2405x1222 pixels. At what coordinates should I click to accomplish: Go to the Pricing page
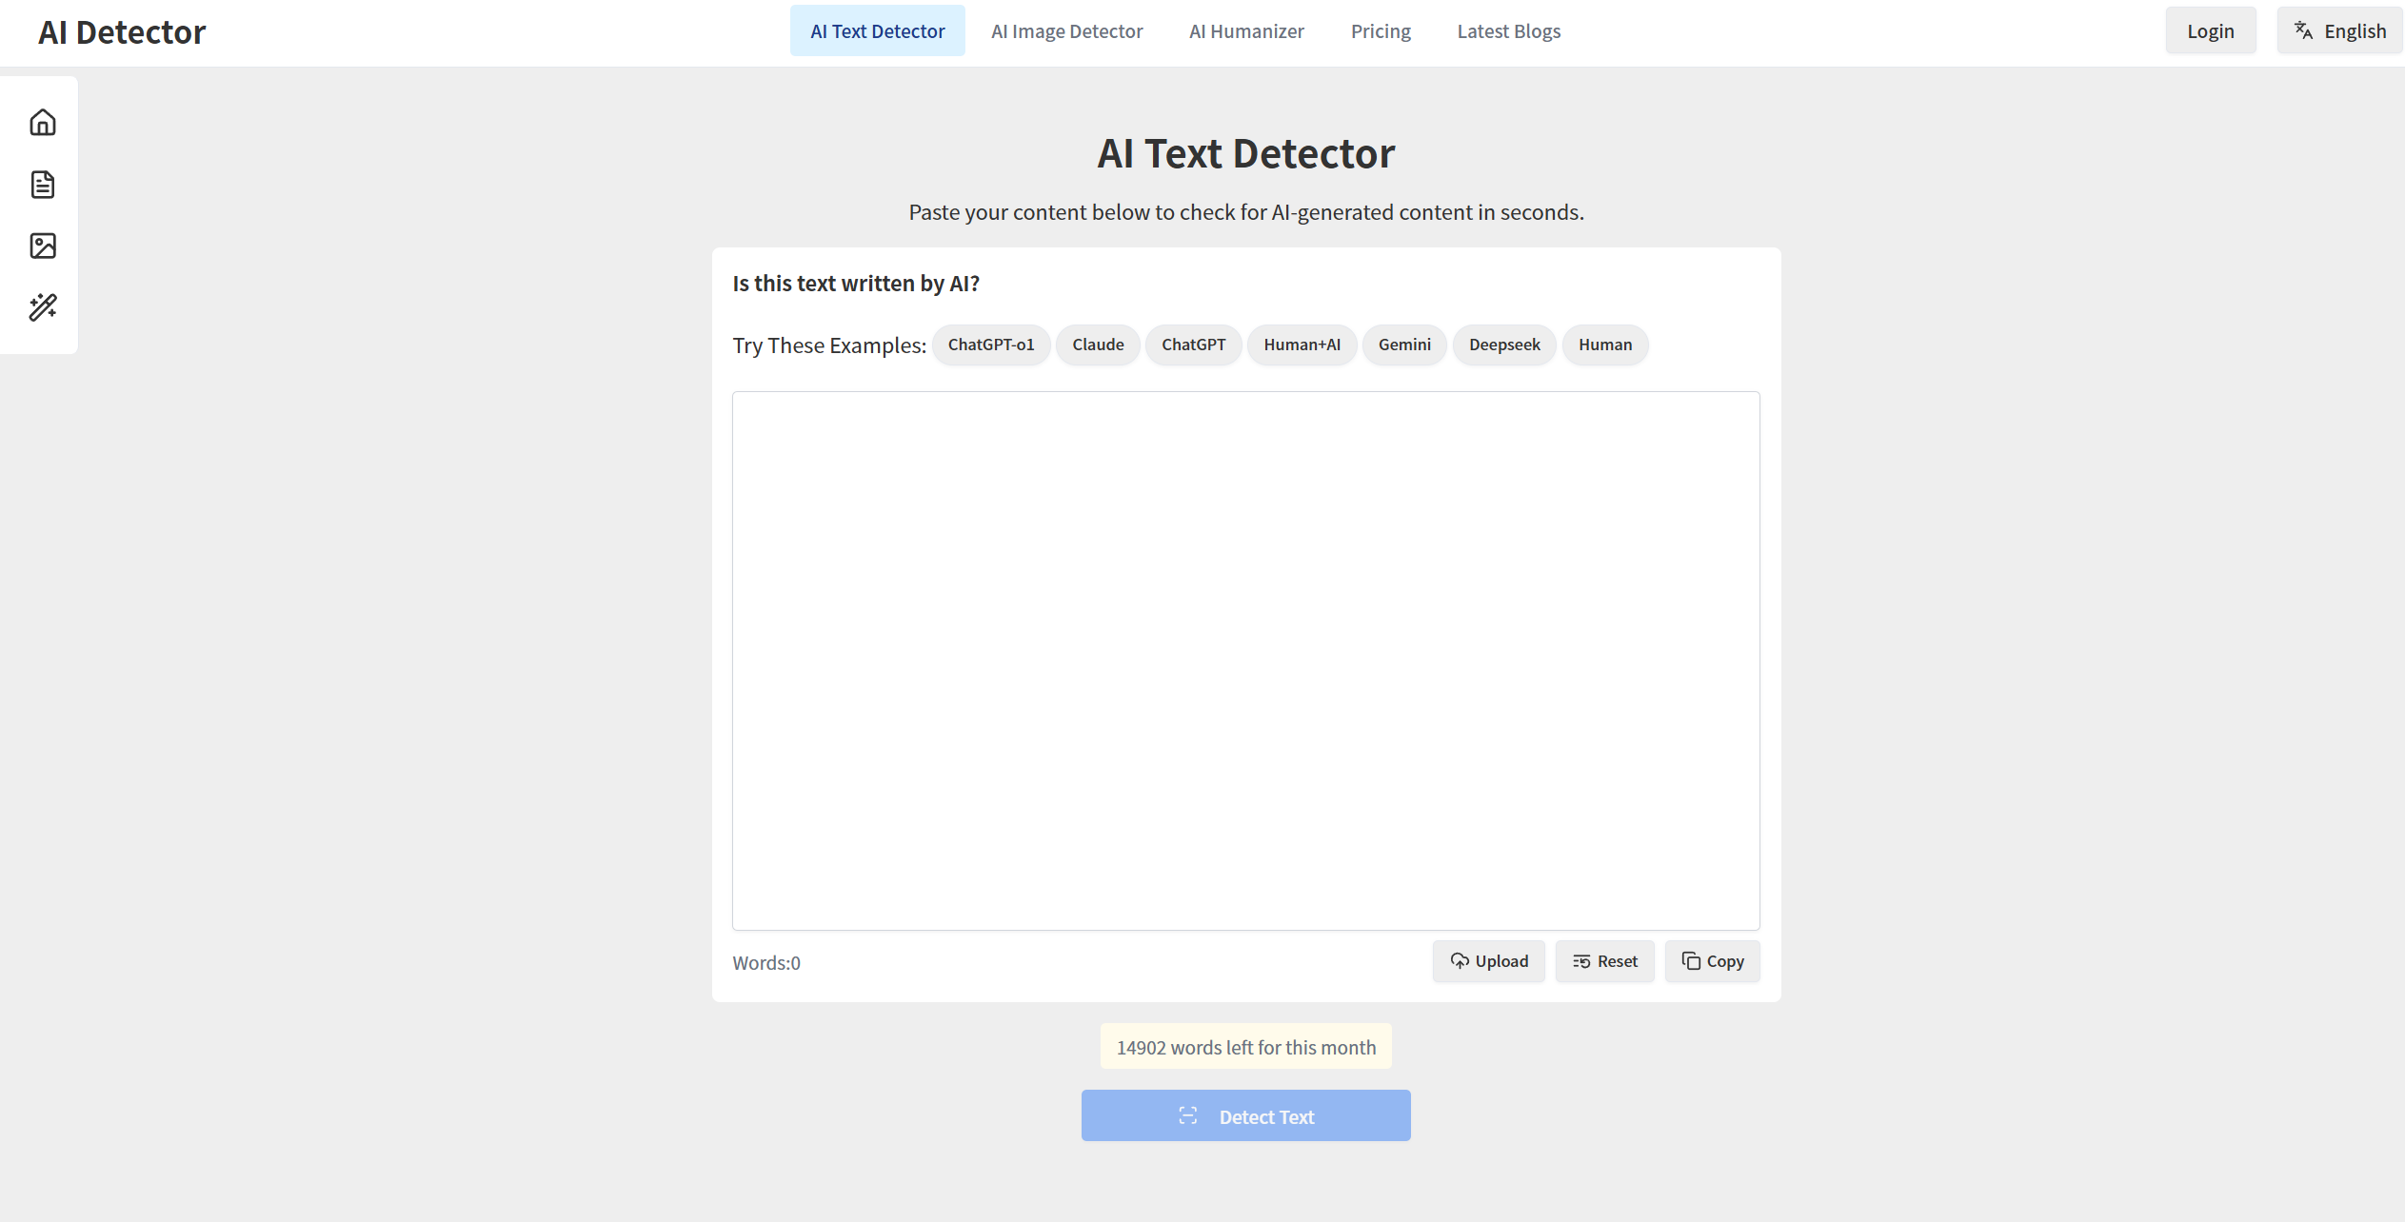pos(1381,31)
